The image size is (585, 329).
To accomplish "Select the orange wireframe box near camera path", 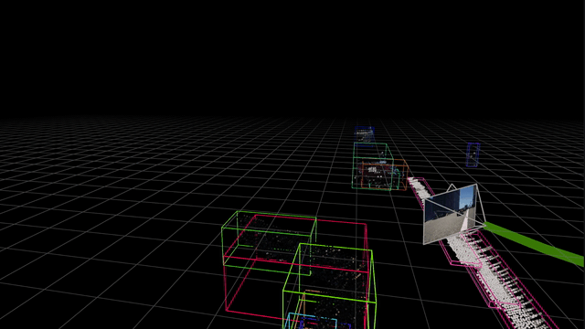I will (384, 175).
